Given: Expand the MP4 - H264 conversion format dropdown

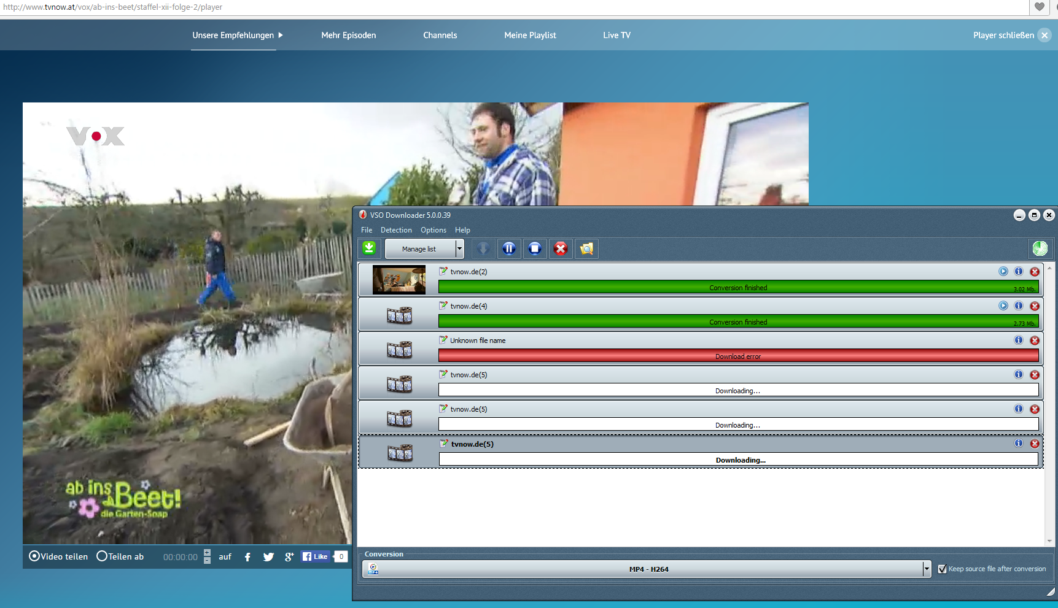Looking at the screenshot, I should point(927,569).
